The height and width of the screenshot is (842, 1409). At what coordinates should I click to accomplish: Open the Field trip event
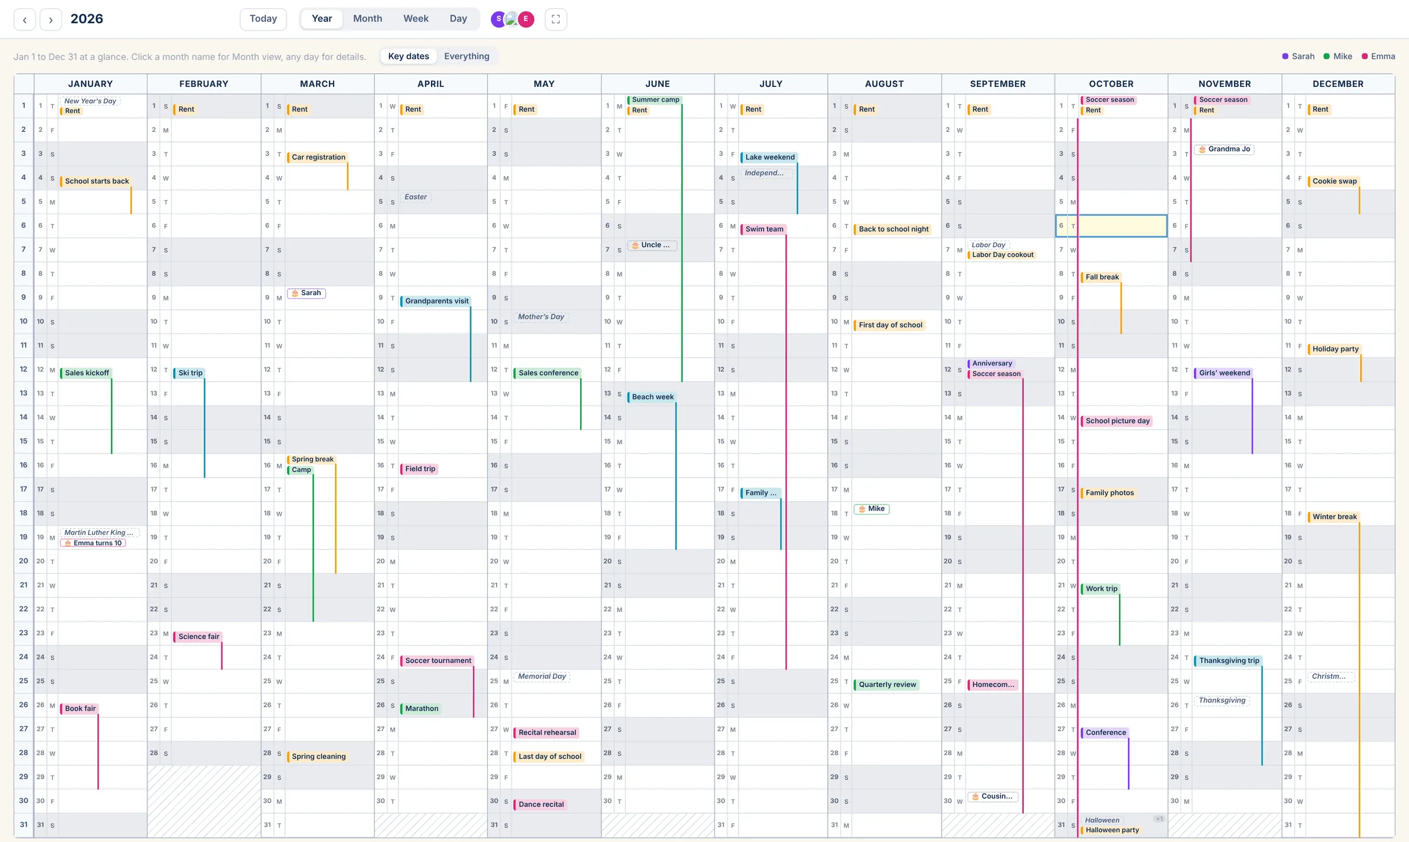click(419, 469)
